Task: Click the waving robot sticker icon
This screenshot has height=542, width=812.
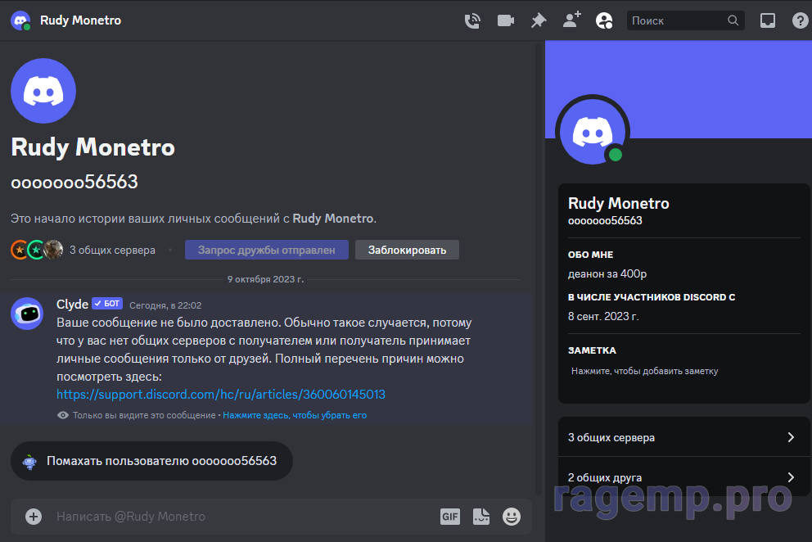Action: [x=29, y=461]
